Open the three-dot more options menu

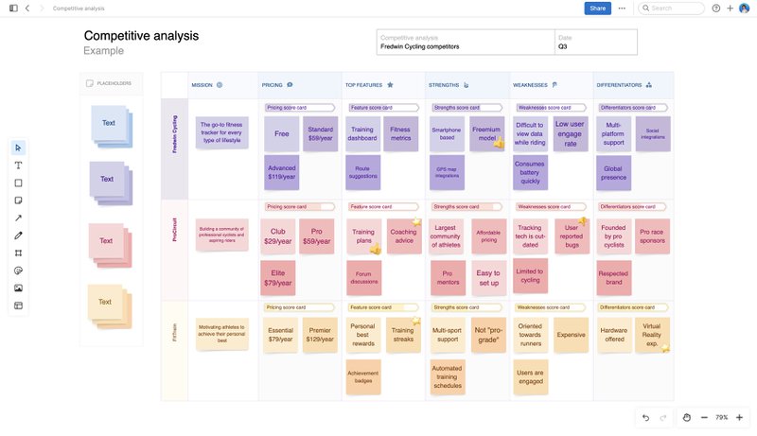point(622,9)
